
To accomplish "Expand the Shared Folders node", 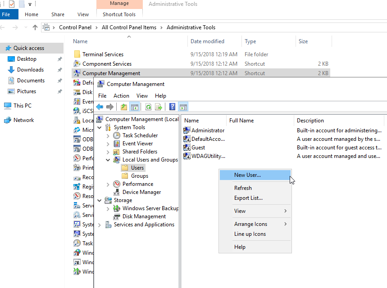I will tap(108, 152).
